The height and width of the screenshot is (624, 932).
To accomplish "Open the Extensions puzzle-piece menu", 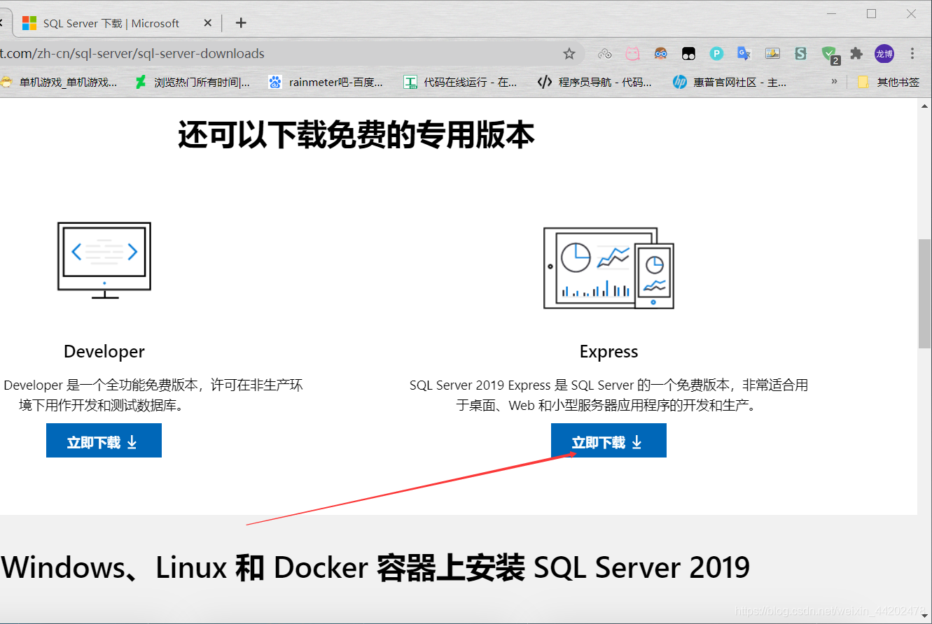I will (x=856, y=54).
